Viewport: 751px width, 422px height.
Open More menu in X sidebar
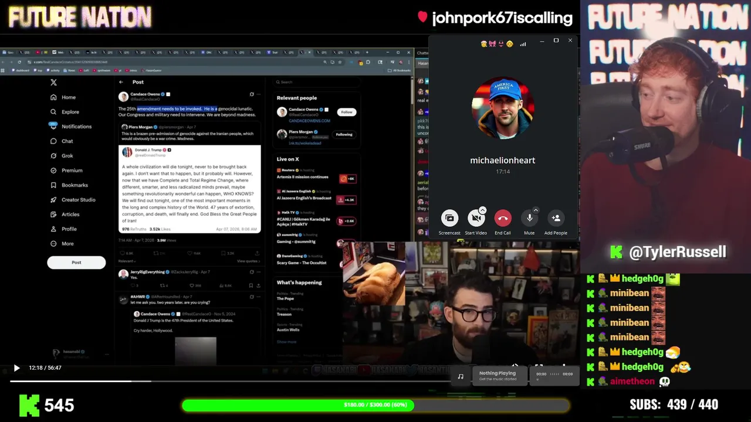coord(62,244)
